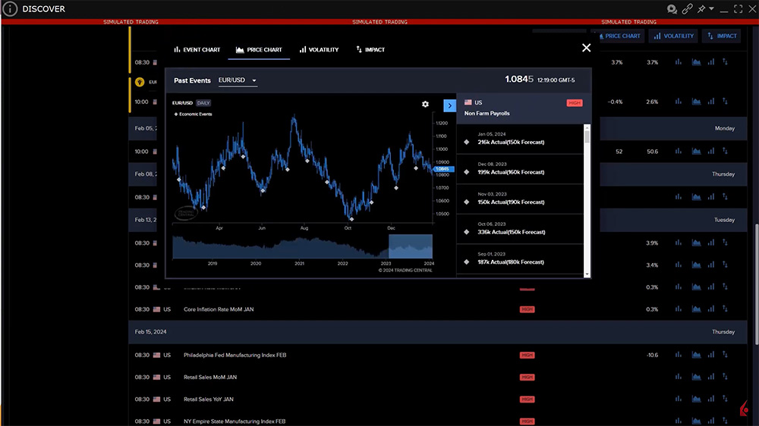The height and width of the screenshot is (426, 759).
Task: Click the pin icon in title bar
Action: click(702, 9)
